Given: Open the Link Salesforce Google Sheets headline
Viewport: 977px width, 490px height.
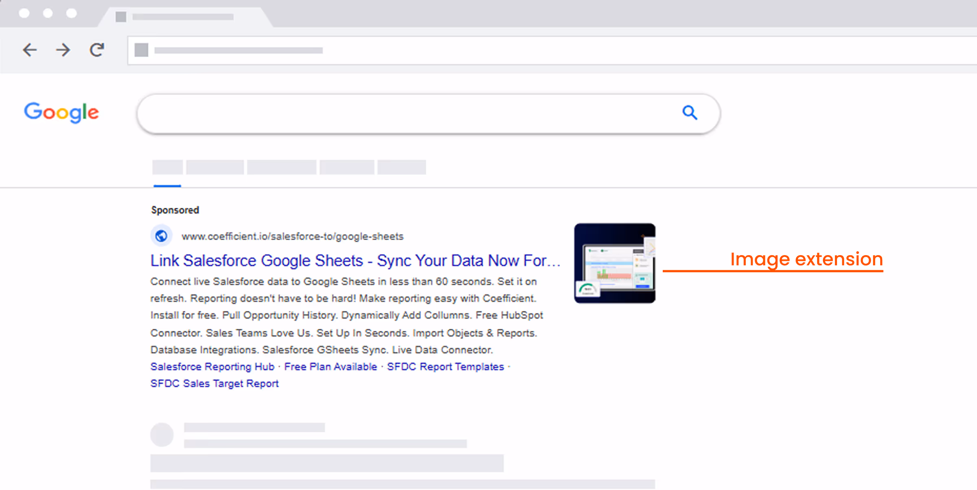Looking at the screenshot, I should click(356, 260).
